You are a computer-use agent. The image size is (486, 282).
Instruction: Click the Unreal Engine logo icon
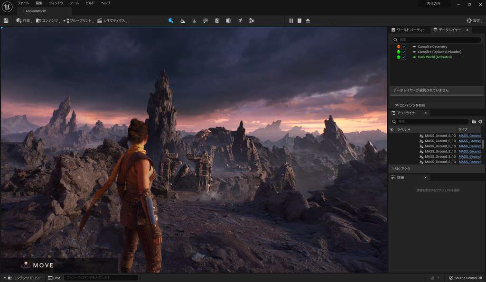(7, 7)
